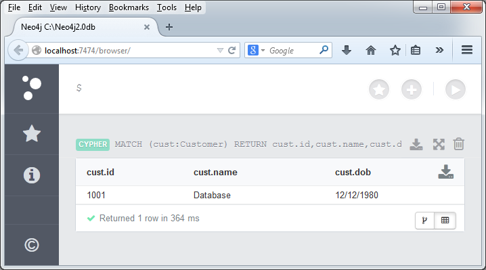Download the result using the table header icon
This screenshot has height=270, width=486.
(x=445, y=172)
